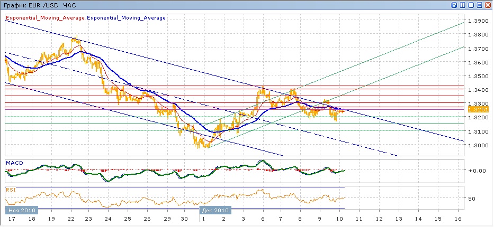Click the 1.3800 price axis label
Screen dimensions: 494x227
(478, 34)
